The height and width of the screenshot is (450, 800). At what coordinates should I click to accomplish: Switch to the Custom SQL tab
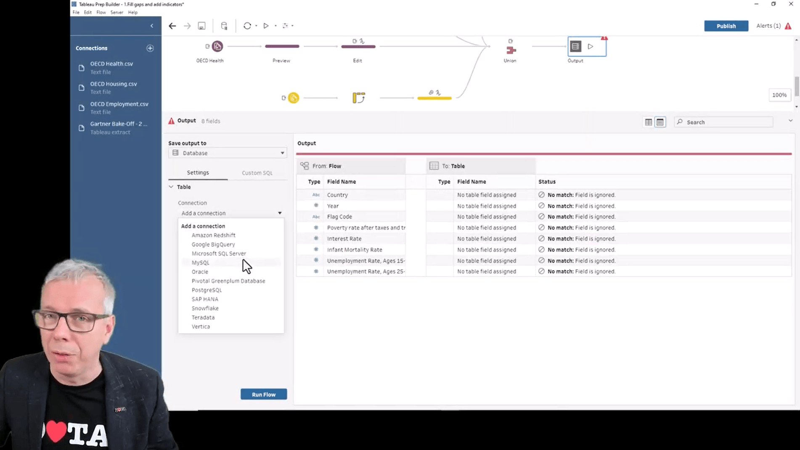click(x=257, y=173)
